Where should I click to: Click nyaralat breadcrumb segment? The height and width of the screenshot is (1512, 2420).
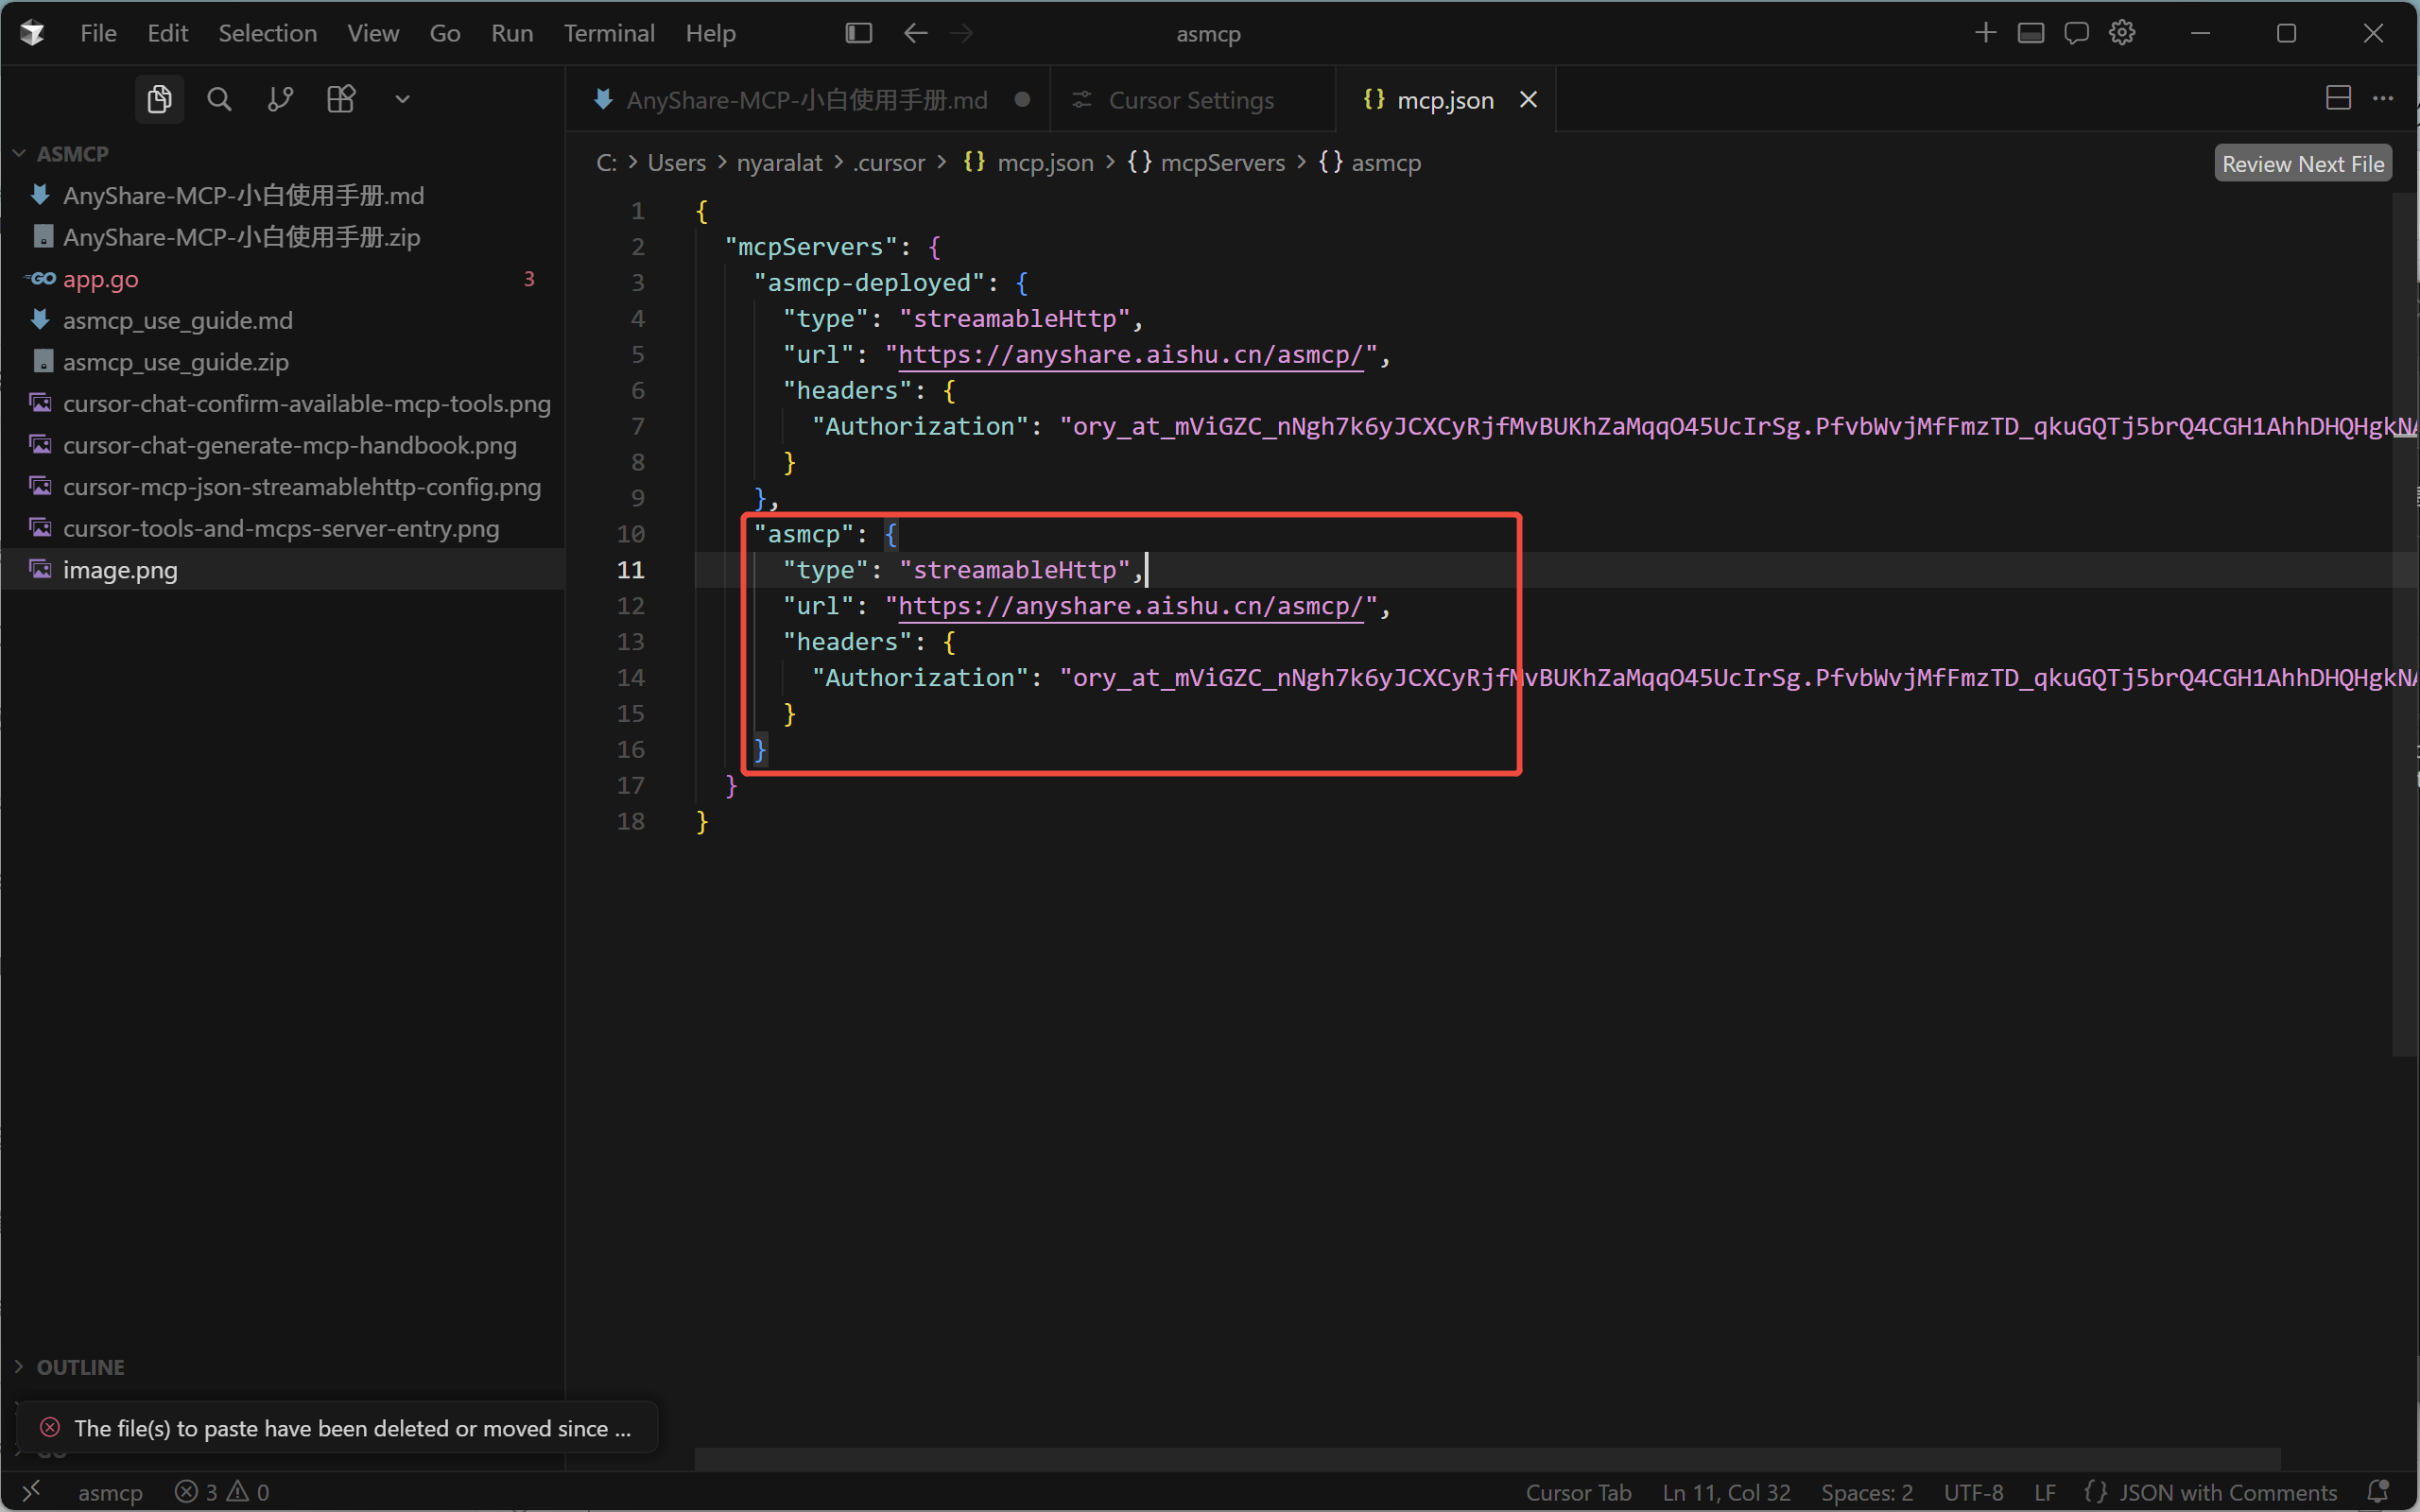click(x=779, y=162)
